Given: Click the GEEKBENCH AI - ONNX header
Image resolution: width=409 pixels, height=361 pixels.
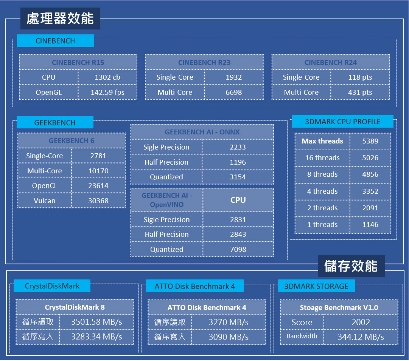Looking at the screenshot, I should pos(202,132).
